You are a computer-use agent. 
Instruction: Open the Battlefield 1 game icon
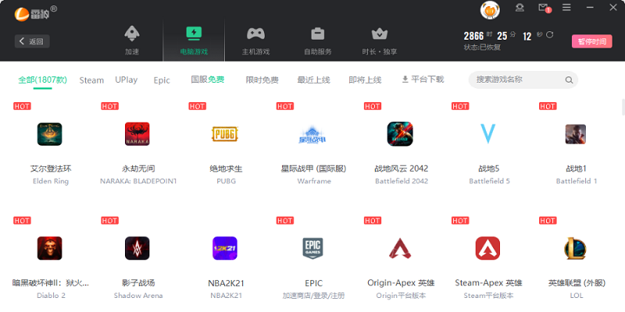pyautogui.click(x=576, y=134)
